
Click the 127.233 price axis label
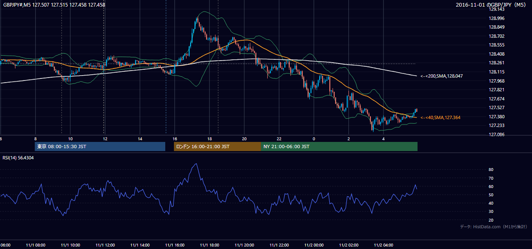point(496,125)
